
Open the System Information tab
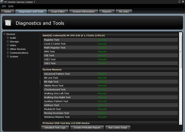tap(84, 12)
